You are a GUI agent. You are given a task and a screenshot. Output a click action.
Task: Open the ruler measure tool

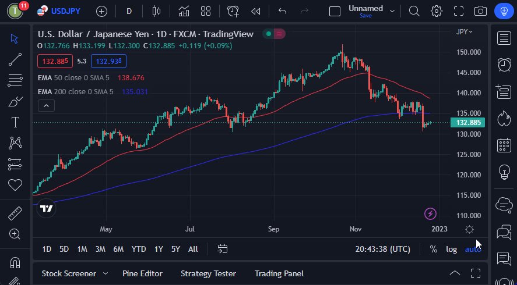click(x=15, y=213)
